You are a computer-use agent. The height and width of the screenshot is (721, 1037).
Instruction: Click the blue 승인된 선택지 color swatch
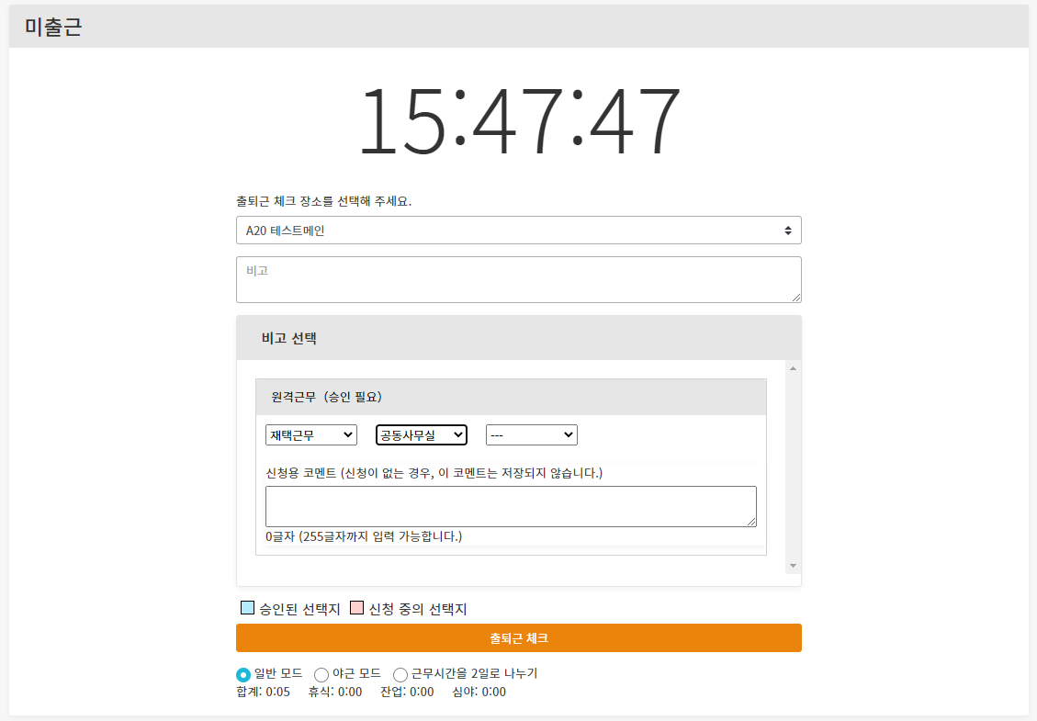coord(247,608)
